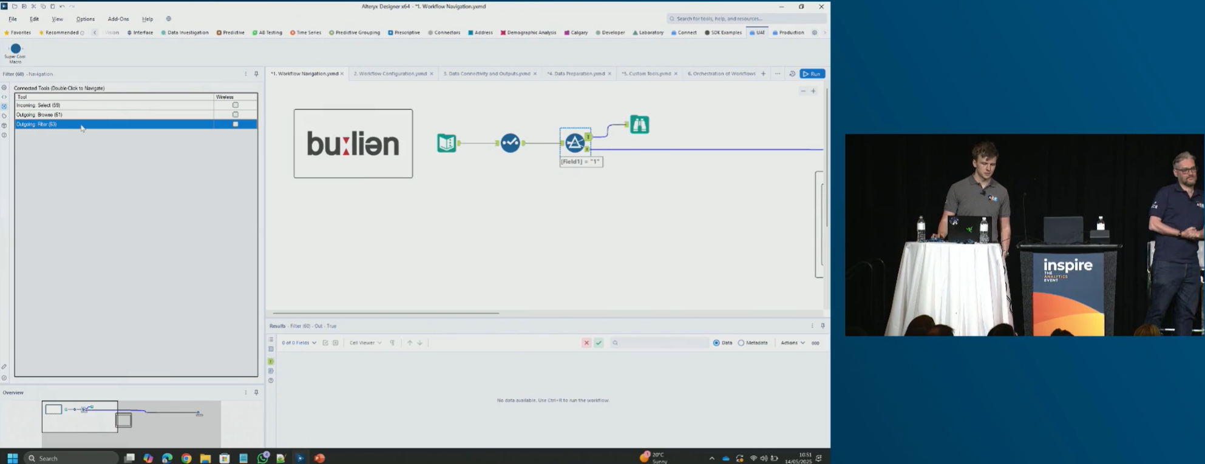Toggle Wireless checkbox for Outgoing Browse (61)
The width and height of the screenshot is (1205, 464).
[236, 115]
